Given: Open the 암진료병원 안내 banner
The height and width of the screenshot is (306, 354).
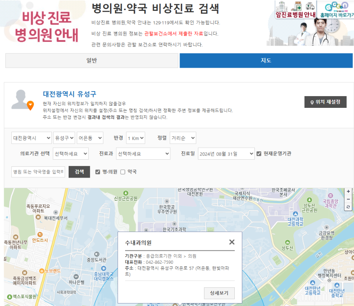Looking at the screenshot, I should (295, 10).
